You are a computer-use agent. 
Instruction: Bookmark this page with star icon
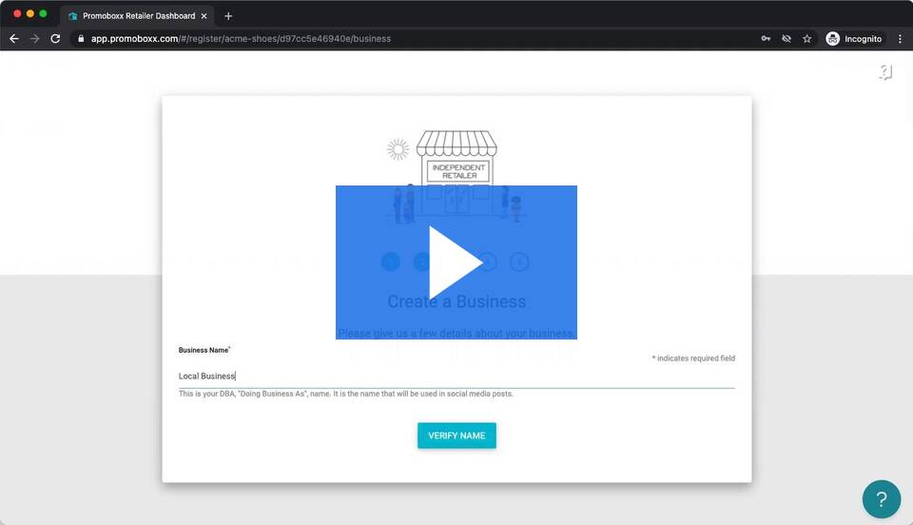pyautogui.click(x=807, y=38)
